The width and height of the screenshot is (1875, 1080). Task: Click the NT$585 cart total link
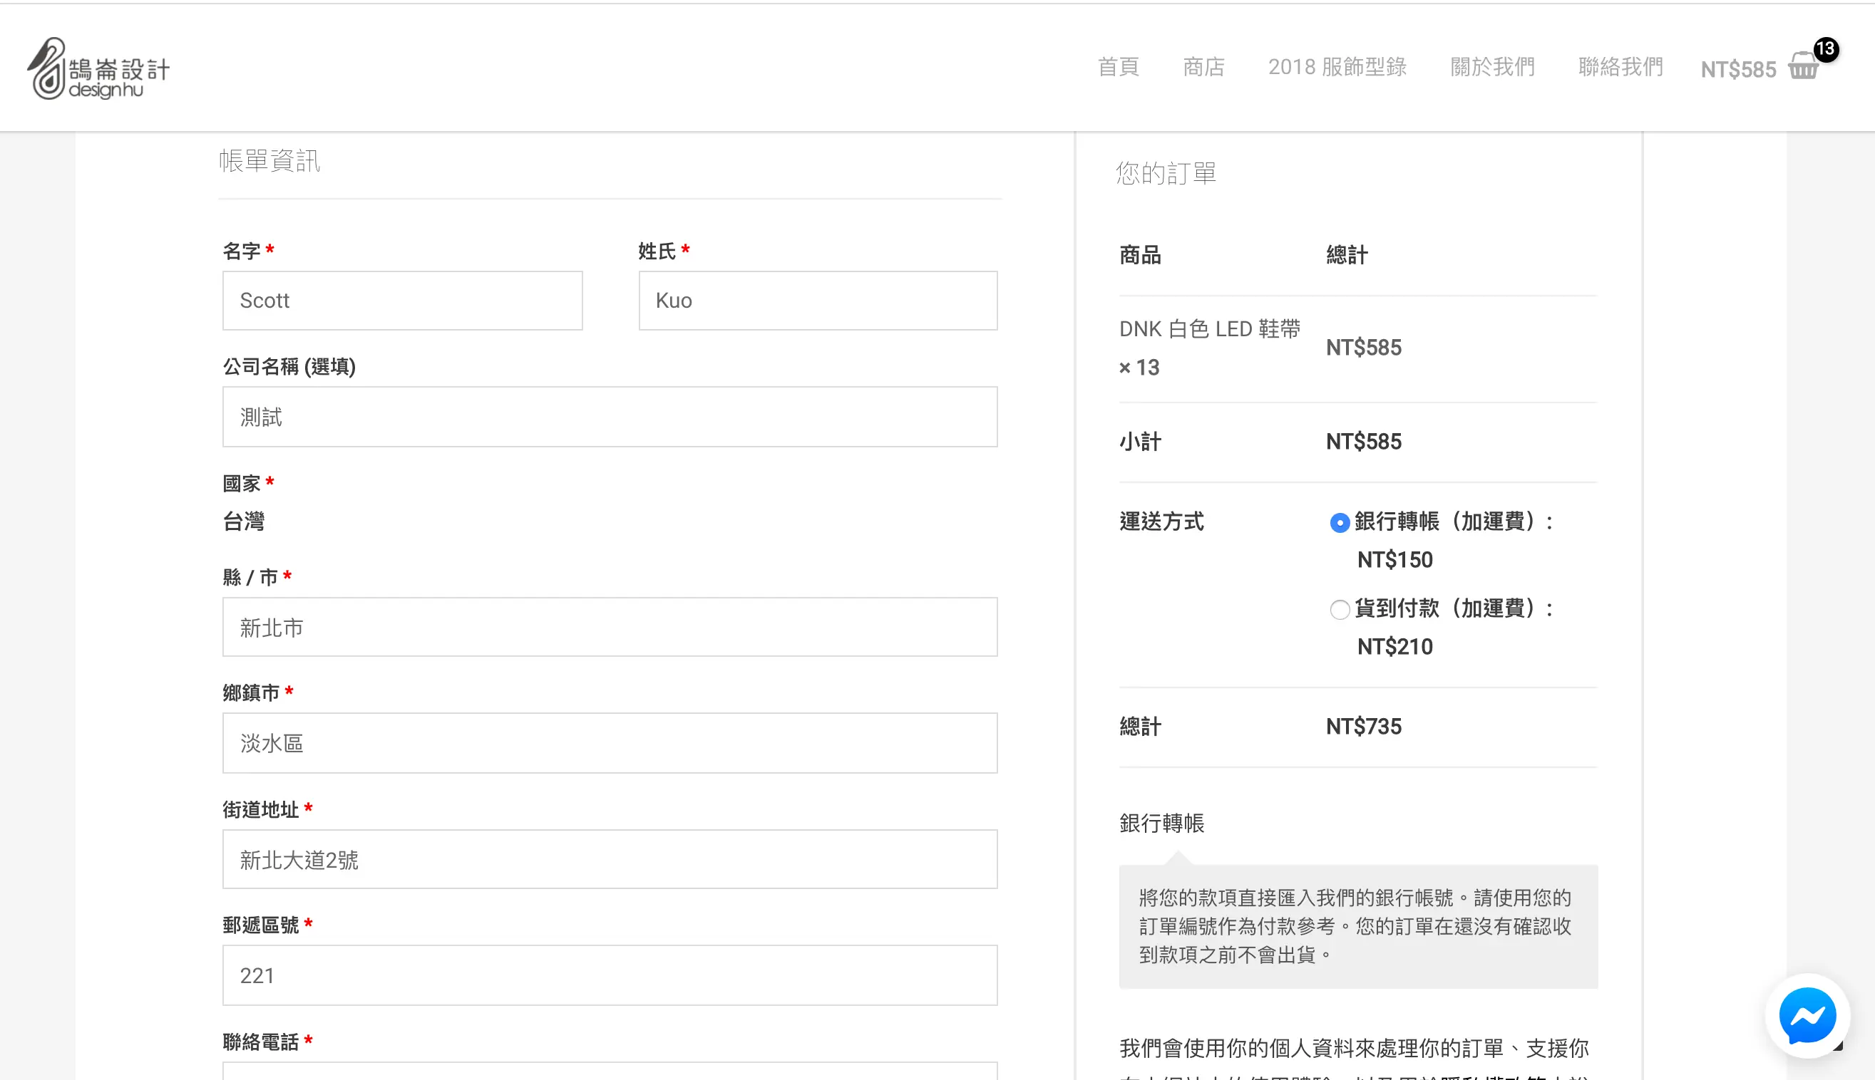point(1737,70)
